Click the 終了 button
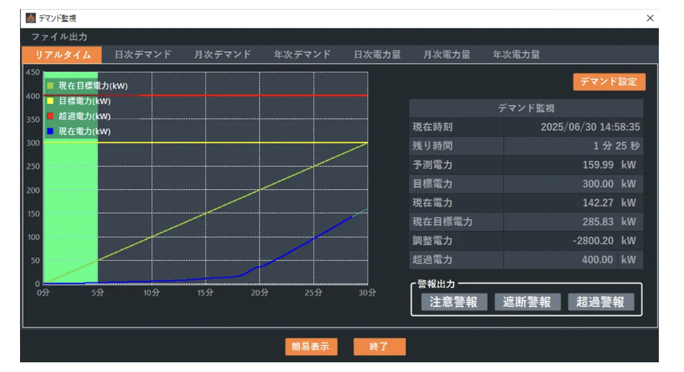The height and width of the screenshot is (372, 684). (379, 346)
